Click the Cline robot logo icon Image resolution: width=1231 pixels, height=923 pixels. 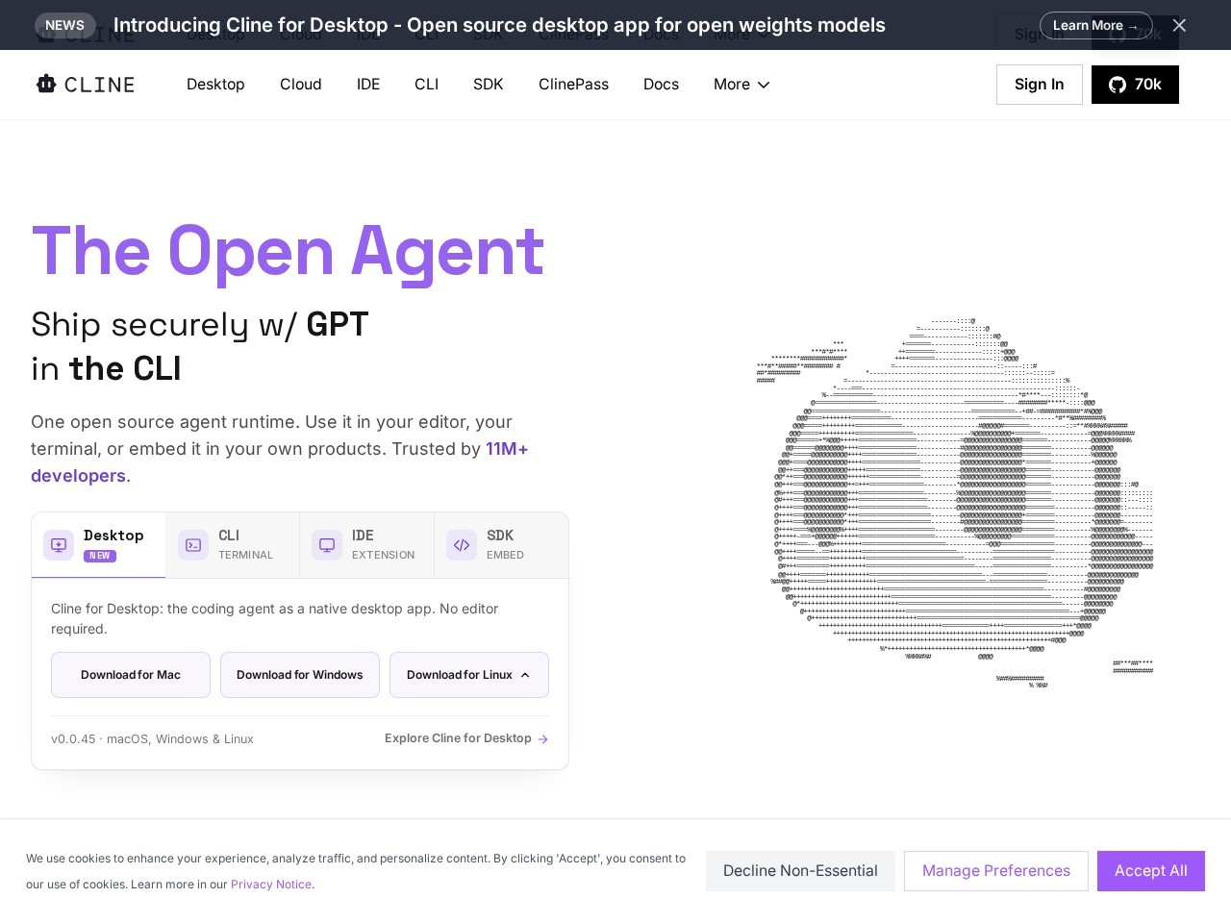coord(46,84)
